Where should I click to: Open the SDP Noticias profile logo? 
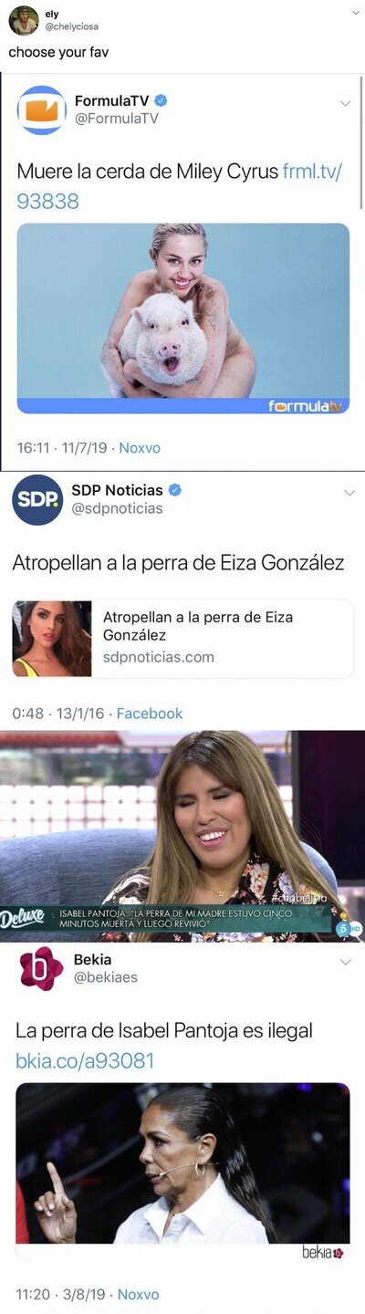(x=37, y=500)
